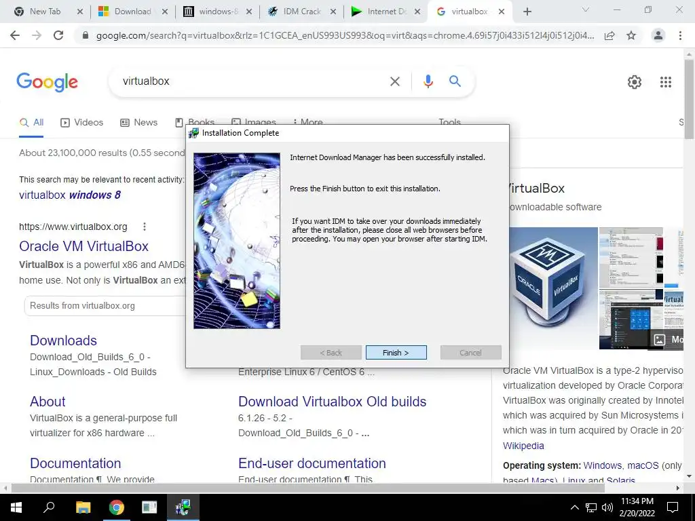Image resolution: width=695 pixels, height=521 pixels.
Task: Click the Google logo
Action: (47, 82)
